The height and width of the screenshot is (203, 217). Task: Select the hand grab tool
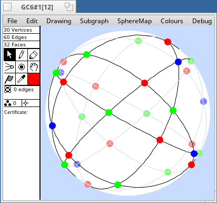[34, 67]
